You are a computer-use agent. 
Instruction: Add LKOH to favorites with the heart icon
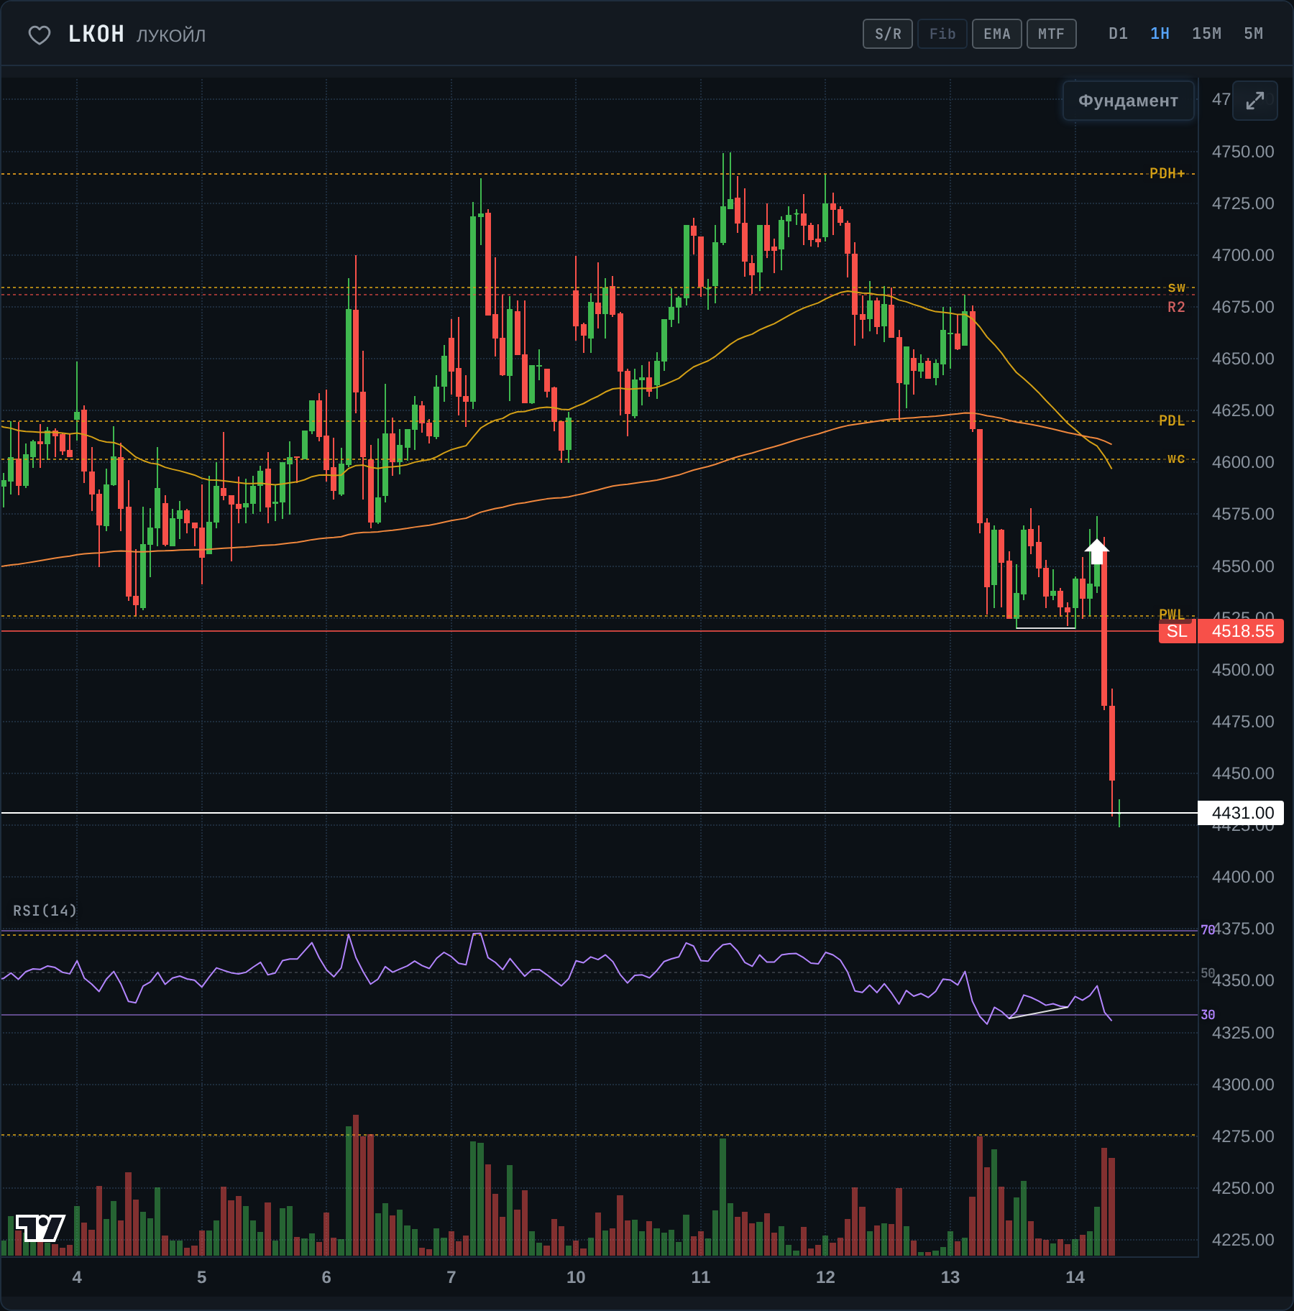(40, 34)
